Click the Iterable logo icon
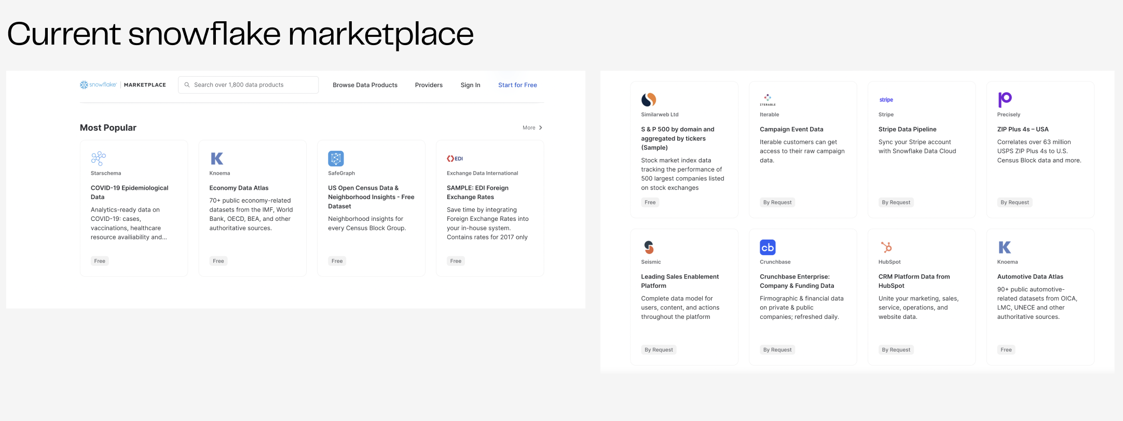 pyautogui.click(x=768, y=99)
